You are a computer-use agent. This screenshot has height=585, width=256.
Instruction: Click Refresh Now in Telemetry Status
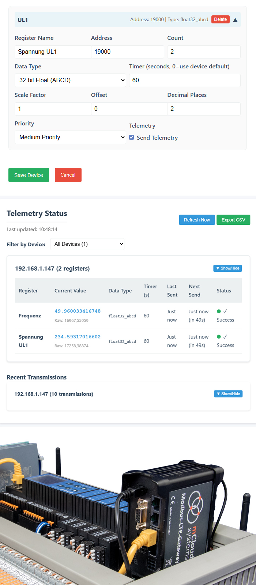click(197, 220)
